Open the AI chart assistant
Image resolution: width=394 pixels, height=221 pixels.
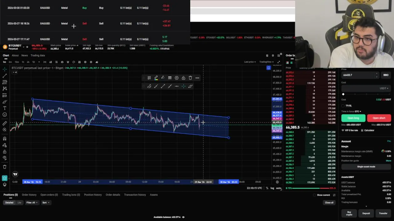pos(97,62)
